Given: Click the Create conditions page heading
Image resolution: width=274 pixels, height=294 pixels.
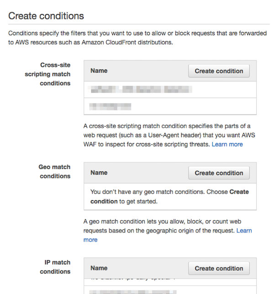Looking at the screenshot, I should tap(46, 16).
